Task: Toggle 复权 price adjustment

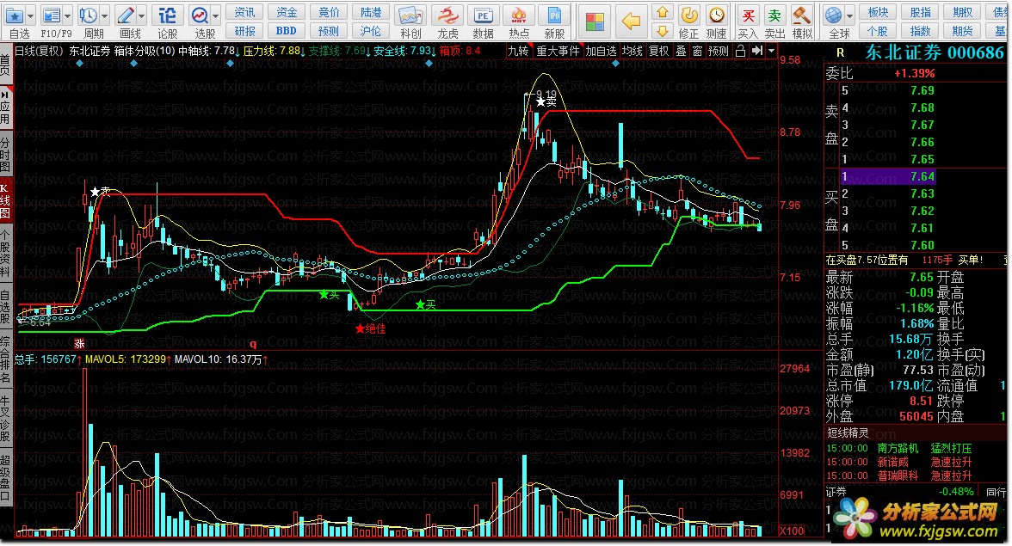Action: click(x=659, y=51)
